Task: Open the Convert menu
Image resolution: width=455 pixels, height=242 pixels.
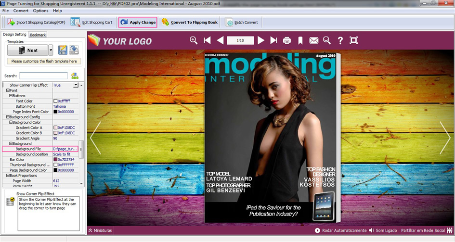Action: pyautogui.click(x=21, y=11)
